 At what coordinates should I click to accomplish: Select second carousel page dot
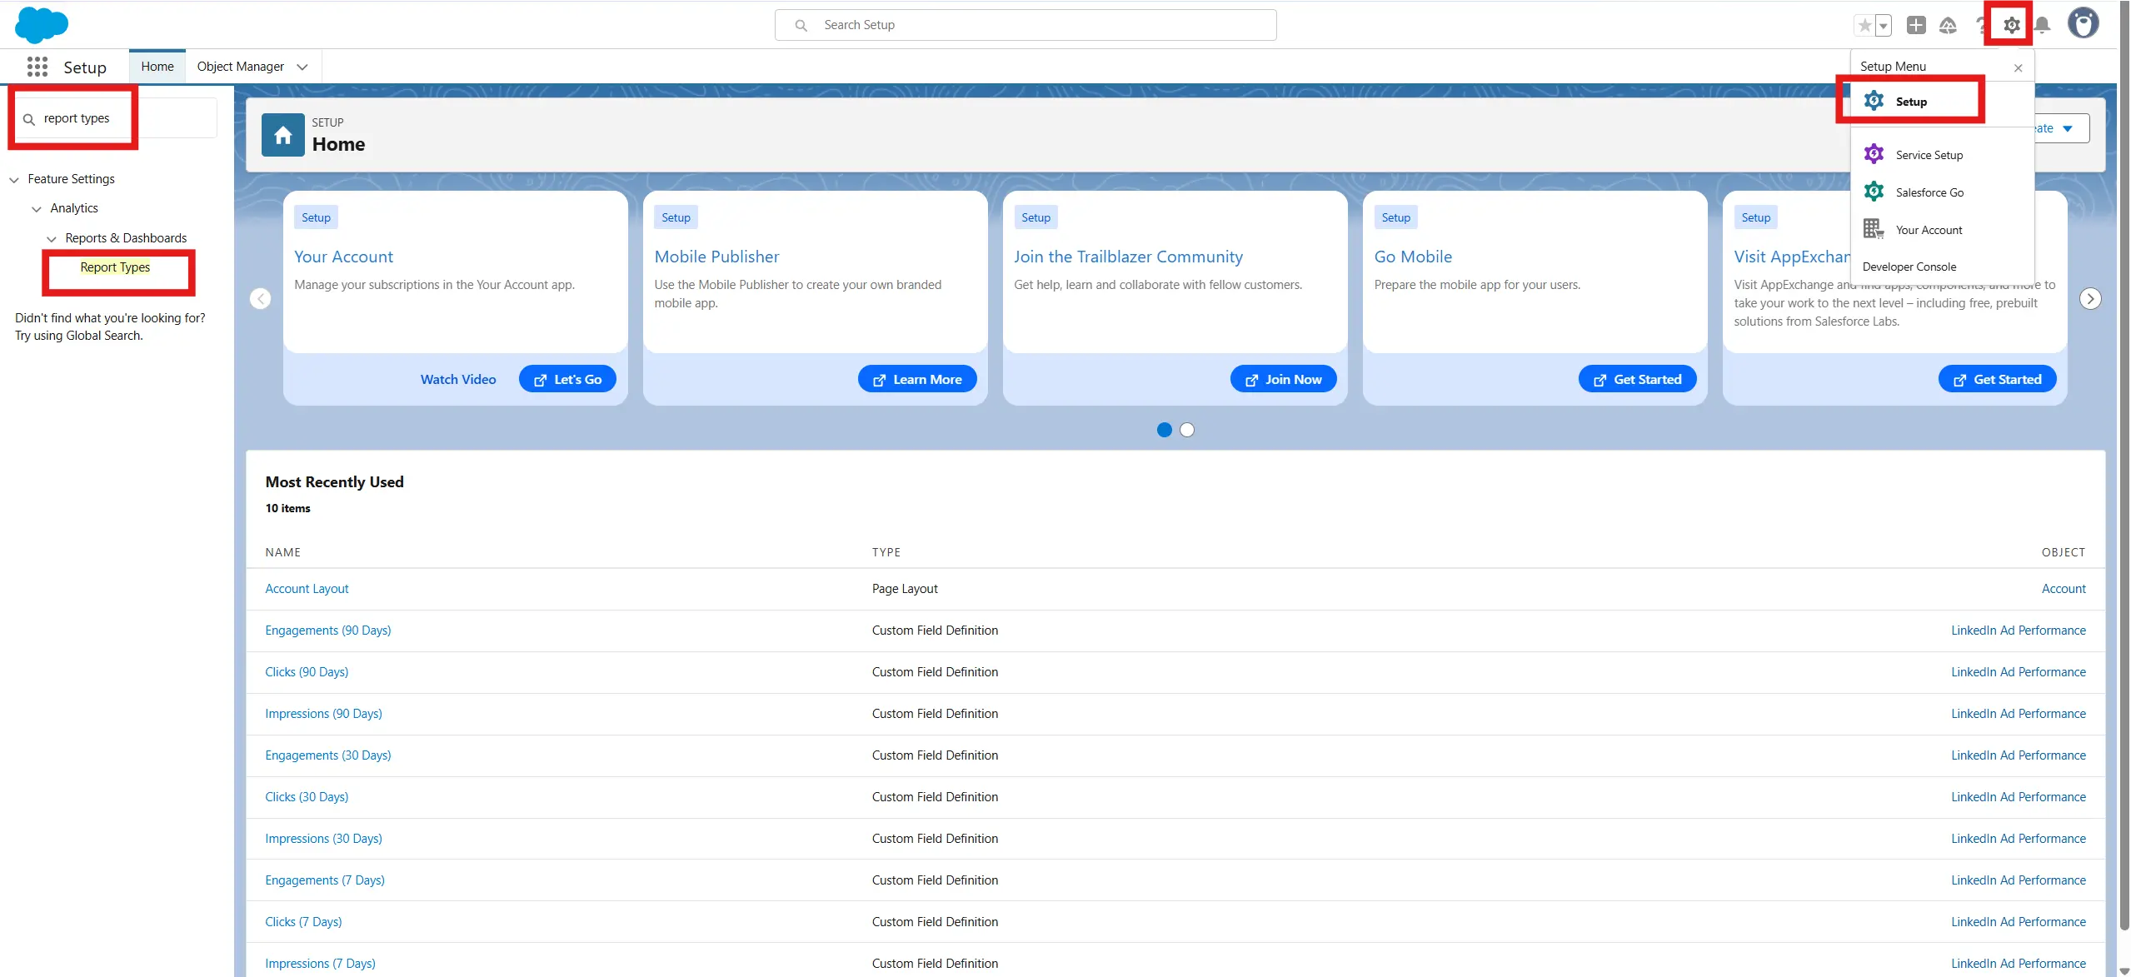[1187, 430]
